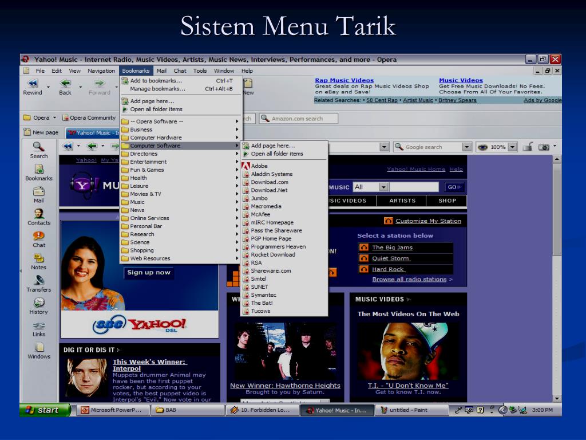Open the MUSIC search All dropdown
This screenshot has height=440, width=586.
(x=383, y=187)
